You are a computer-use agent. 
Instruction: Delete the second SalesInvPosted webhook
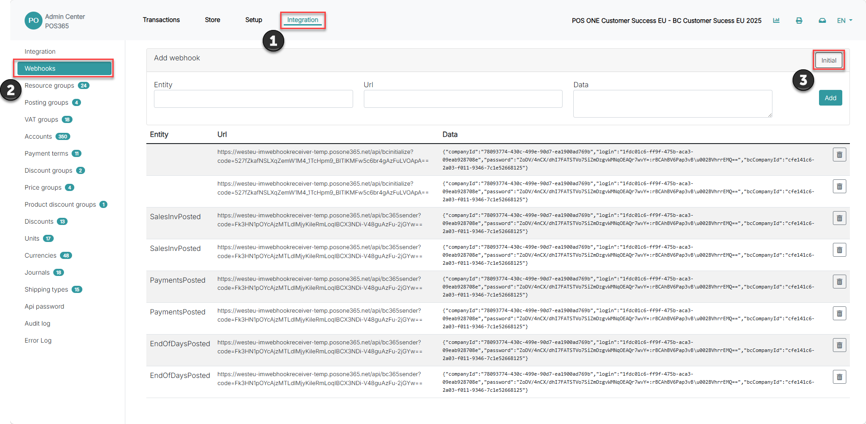pyautogui.click(x=839, y=250)
